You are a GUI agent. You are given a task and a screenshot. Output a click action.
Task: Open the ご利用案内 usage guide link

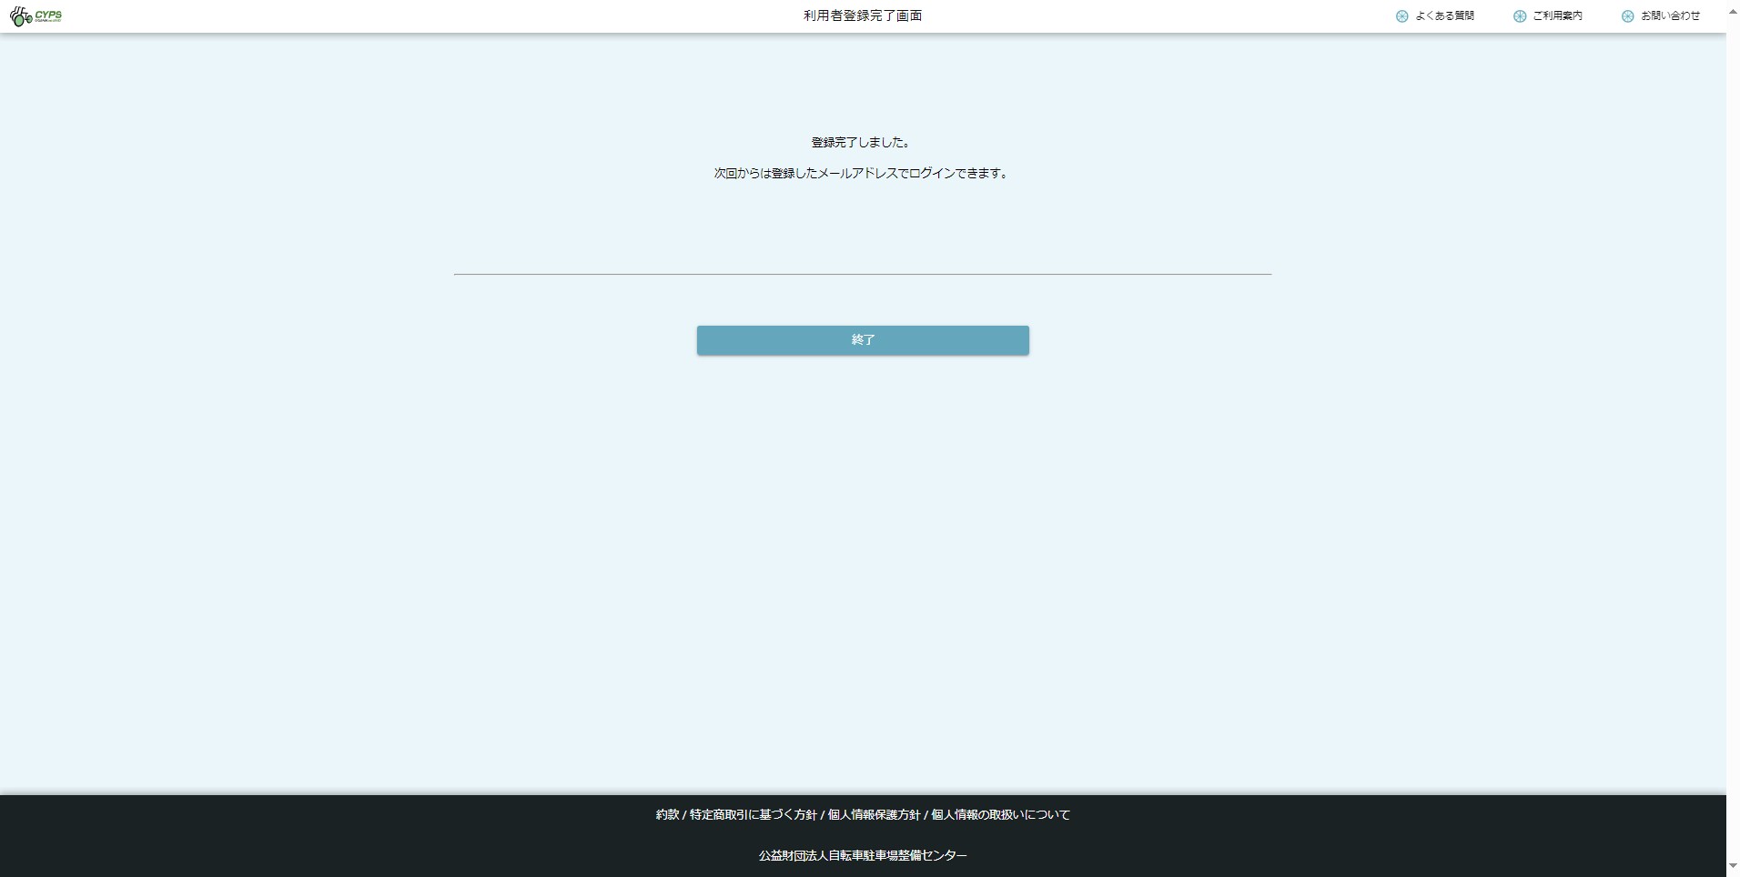1557,16
